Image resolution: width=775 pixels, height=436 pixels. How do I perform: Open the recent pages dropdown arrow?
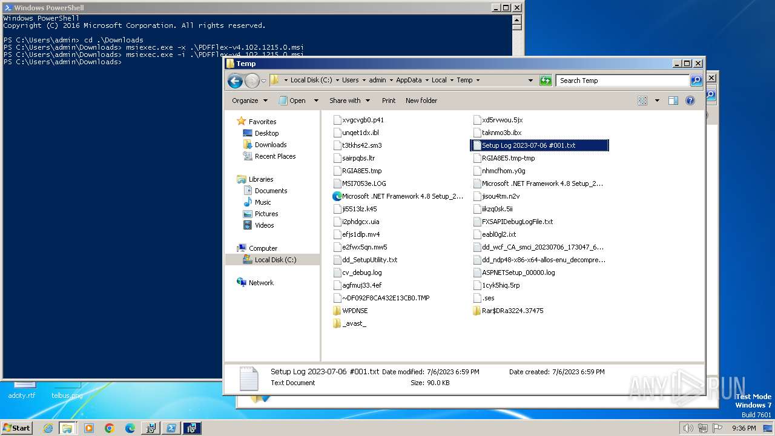[x=263, y=81]
